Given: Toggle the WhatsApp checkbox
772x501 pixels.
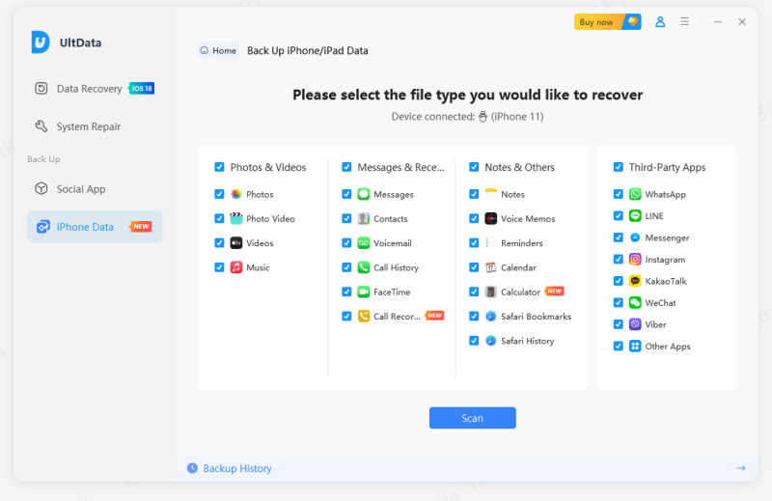Looking at the screenshot, I should pyautogui.click(x=619, y=194).
